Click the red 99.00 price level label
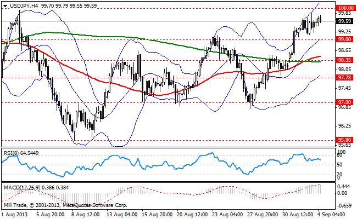The image size is (357, 219). coord(344,39)
